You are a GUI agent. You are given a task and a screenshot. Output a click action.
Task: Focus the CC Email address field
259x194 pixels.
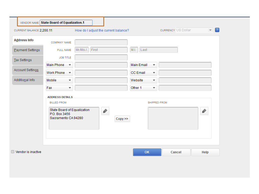pyautogui.click(x=185, y=73)
